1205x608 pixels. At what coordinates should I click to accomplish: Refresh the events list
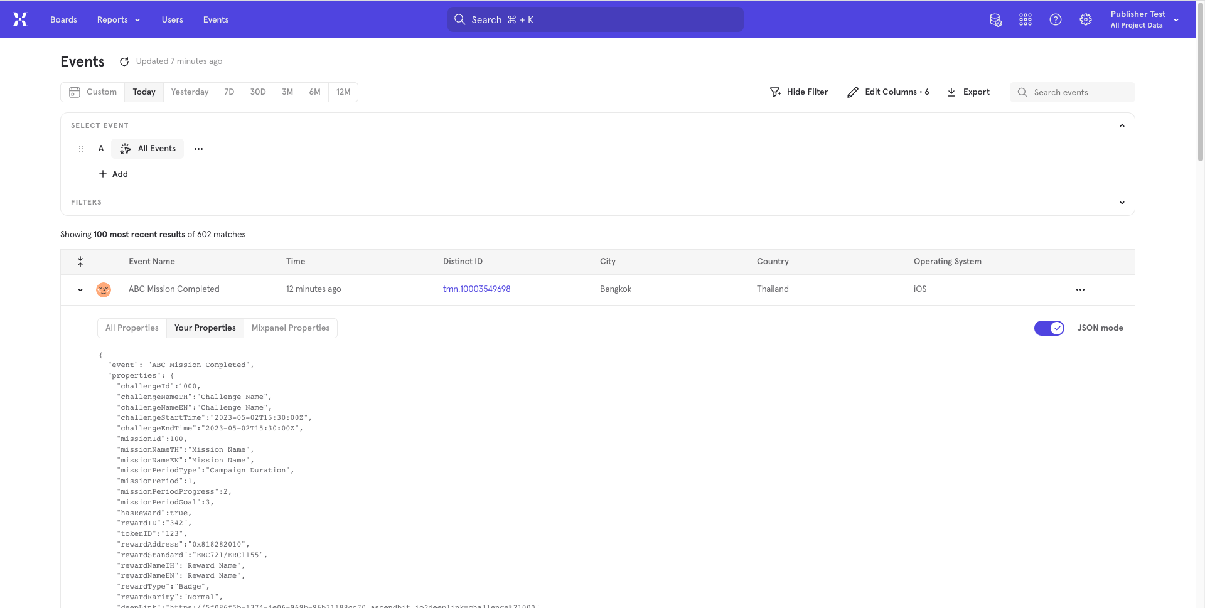coord(124,61)
